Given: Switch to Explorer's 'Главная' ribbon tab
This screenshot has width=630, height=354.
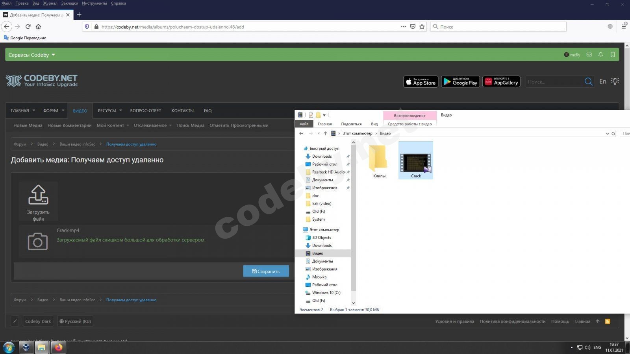Looking at the screenshot, I should [x=325, y=124].
